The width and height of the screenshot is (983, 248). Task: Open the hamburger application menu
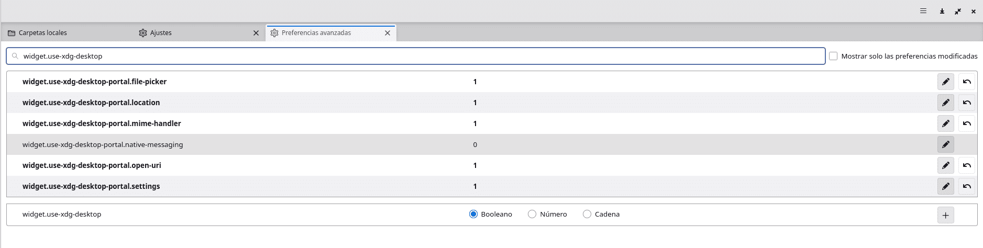click(x=923, y=11)
